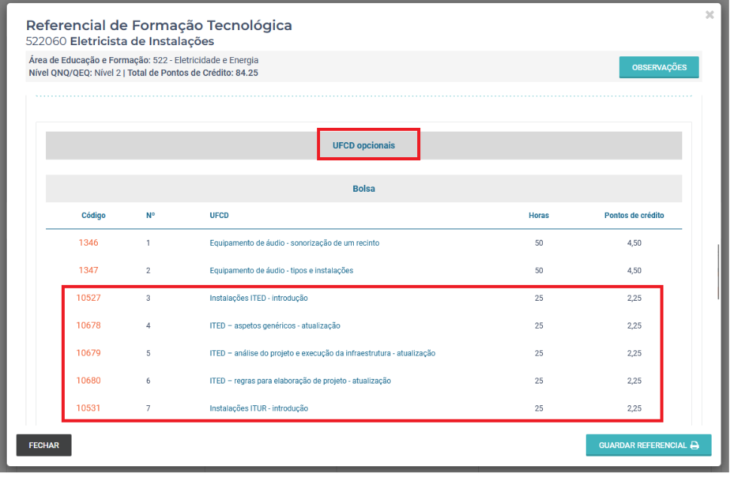
Task: Open UFCD code 1347 link
Action: click(88, 270)
